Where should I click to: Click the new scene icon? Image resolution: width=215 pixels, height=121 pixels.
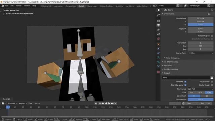pos(178,6)
